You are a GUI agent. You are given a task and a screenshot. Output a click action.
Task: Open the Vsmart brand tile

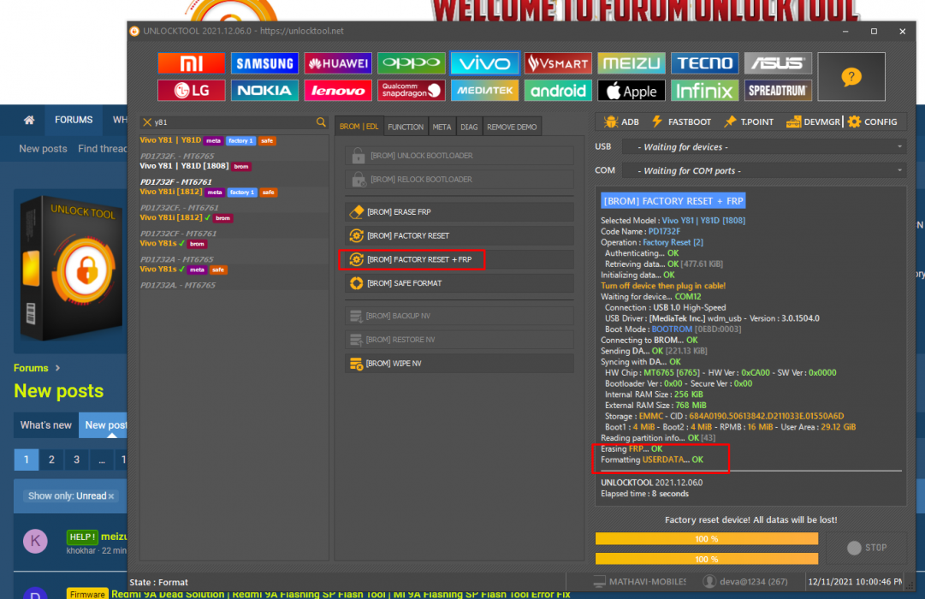[557, 63]
